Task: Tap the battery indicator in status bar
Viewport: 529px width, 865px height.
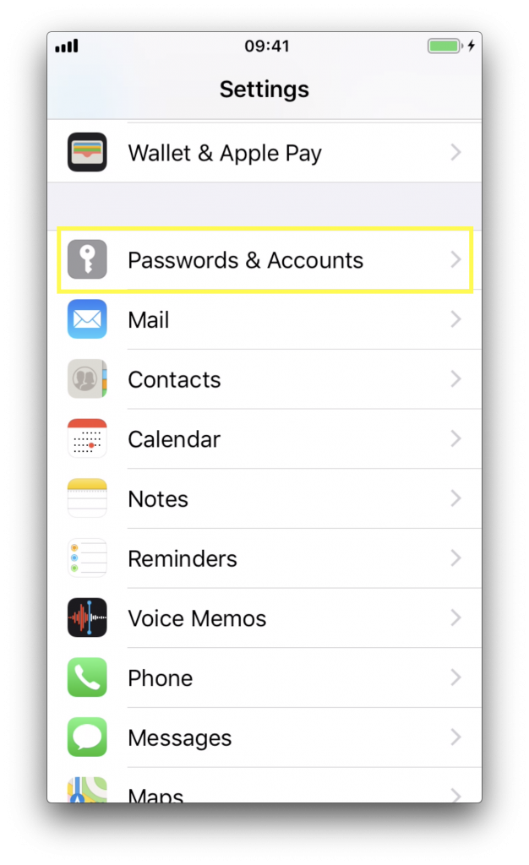Action: 445,46
